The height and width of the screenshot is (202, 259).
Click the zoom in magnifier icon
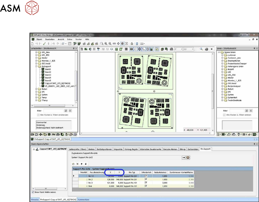click(106, 44)
